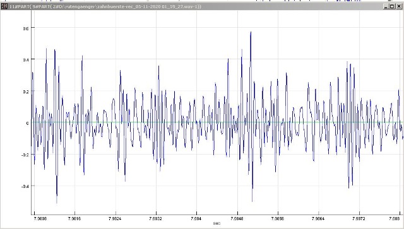
Task: Click the y-axis label -0.4
Action: point(25,186)
